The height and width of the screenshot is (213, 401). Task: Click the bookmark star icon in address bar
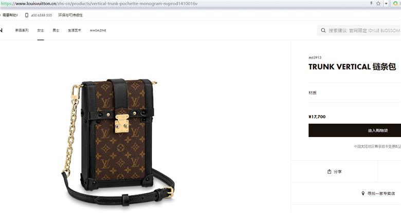click(378, 4)
